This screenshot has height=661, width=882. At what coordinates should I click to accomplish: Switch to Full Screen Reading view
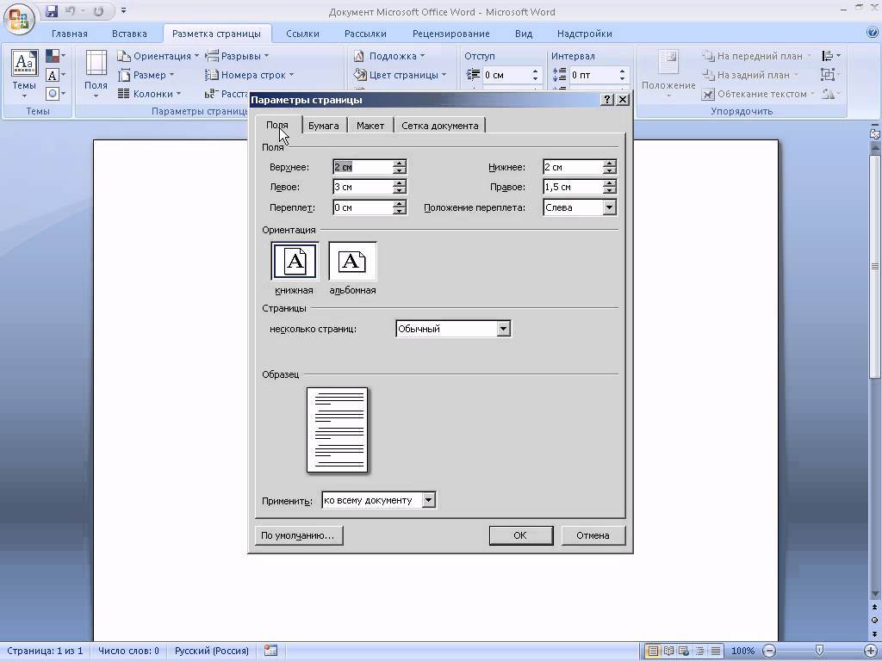[x=668, y=651]
